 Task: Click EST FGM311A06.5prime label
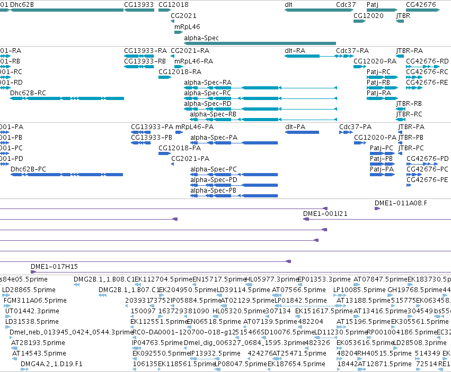(x=35, y=301)
